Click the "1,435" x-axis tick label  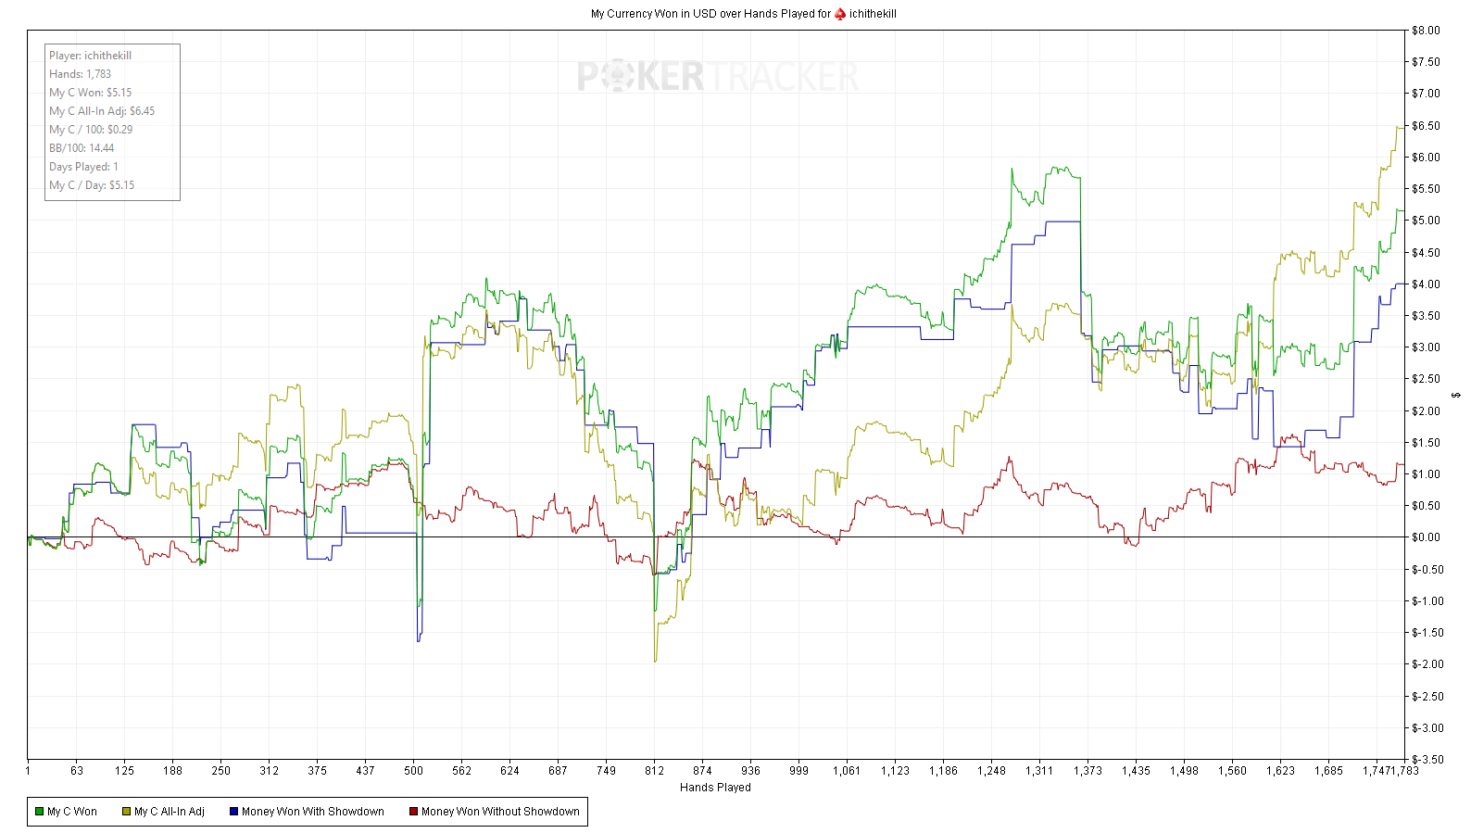1136,771
